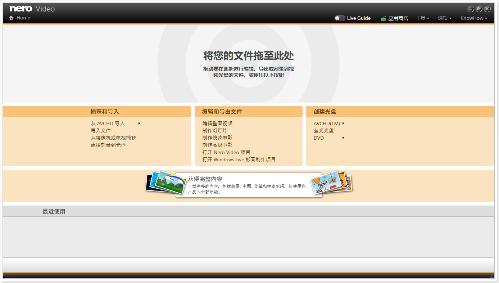This screenshot has width=499, height=283.
Task: Toggle the Live Guide switch
Action: coord(340,18)
